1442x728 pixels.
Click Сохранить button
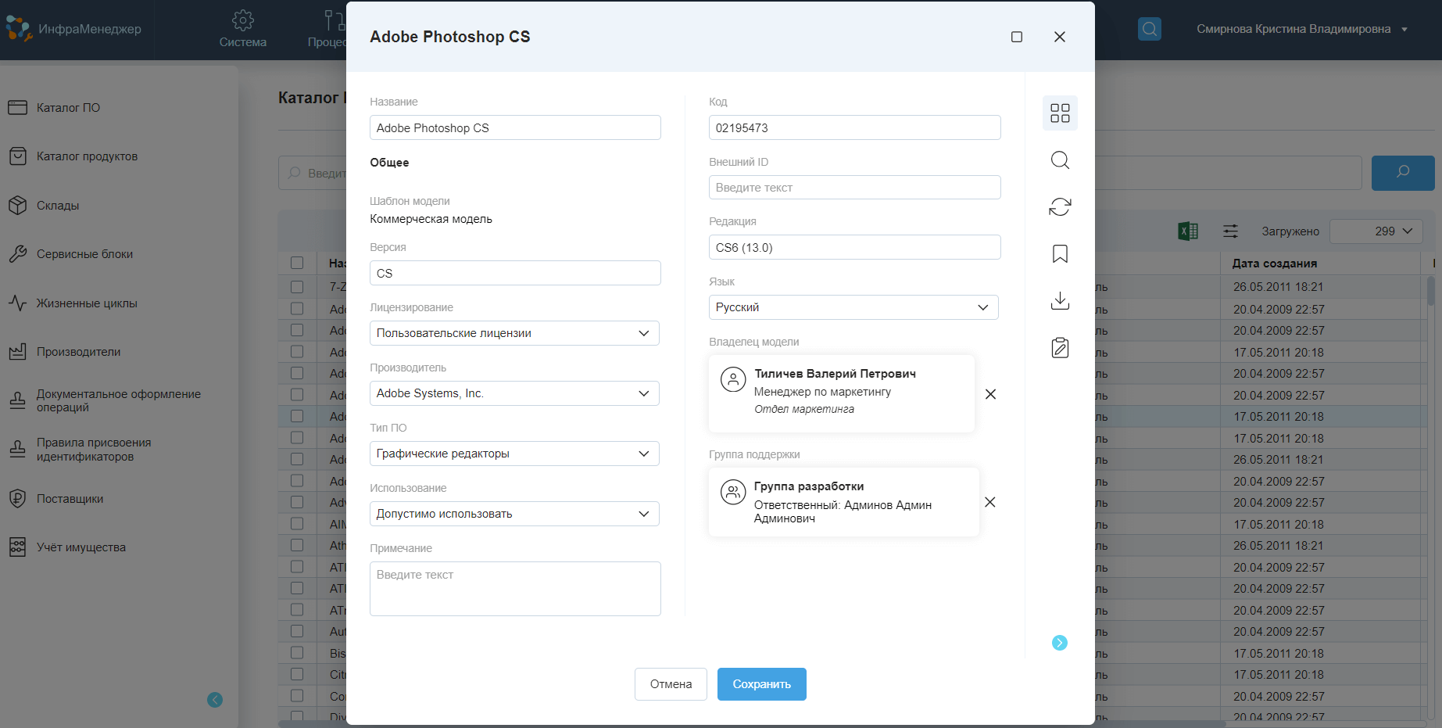(x=762, y=684)
